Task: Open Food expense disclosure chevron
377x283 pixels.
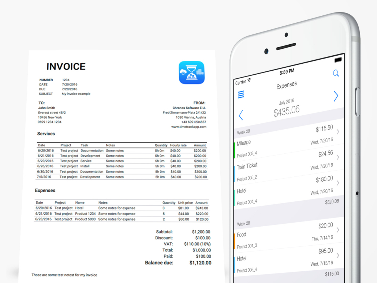Action: click(x=338, y=230)
